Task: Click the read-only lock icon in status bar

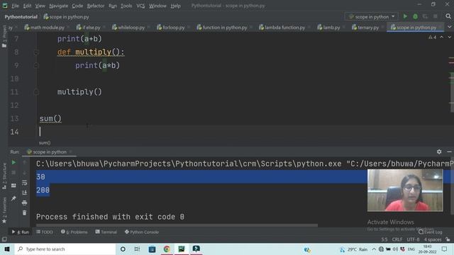Action: pos(448,239)
